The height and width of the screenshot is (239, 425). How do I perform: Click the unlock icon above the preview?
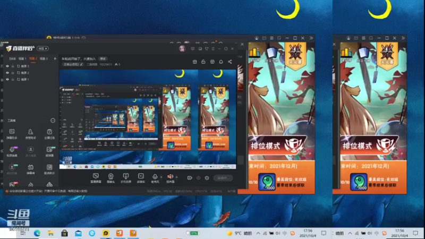coord(203,62)
